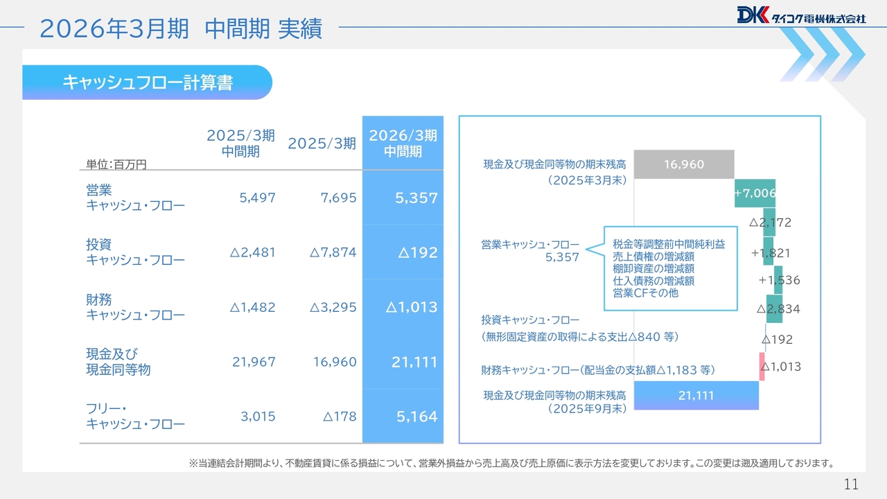887x499 pixels.
Task: Click the blue 21,111 closing balance bar
Action: pyautogui.click(x=696, y=396)
